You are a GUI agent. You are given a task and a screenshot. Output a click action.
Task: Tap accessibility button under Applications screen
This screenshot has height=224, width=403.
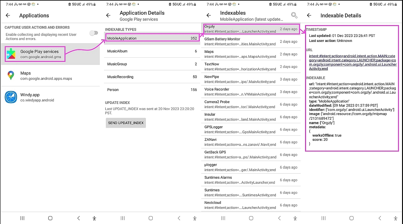94,218
